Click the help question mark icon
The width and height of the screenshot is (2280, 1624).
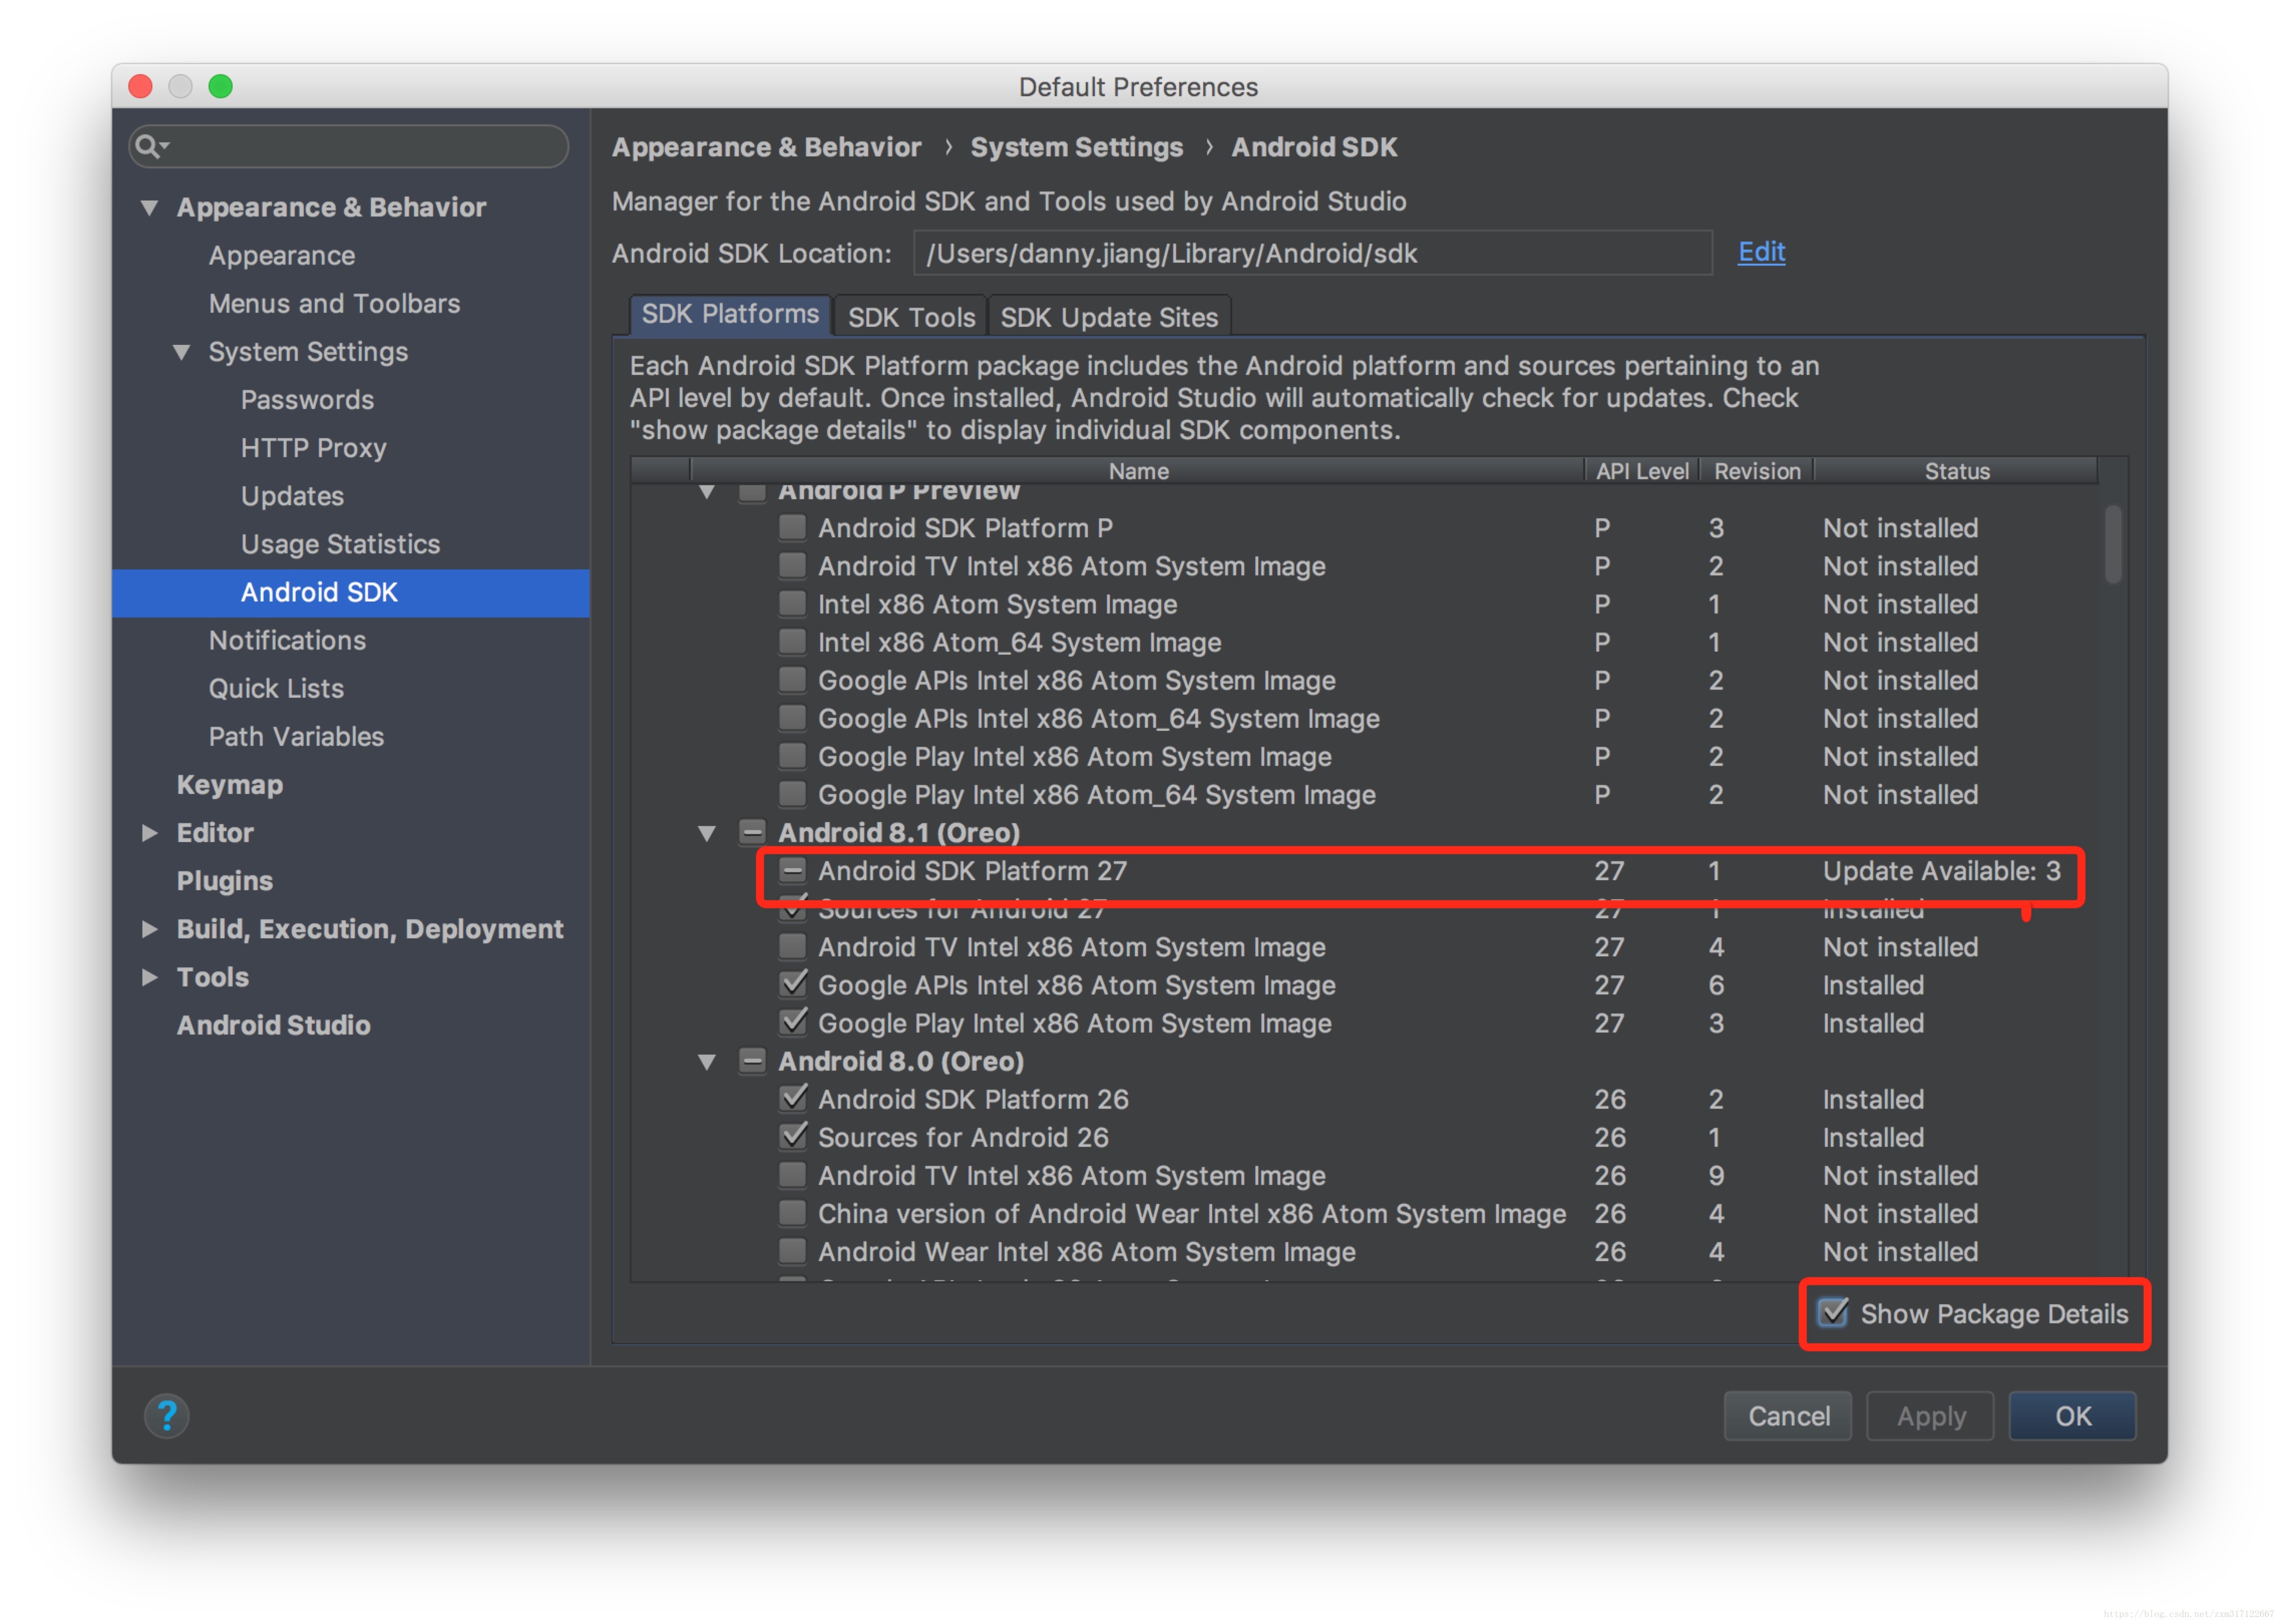coord(167,1416)
